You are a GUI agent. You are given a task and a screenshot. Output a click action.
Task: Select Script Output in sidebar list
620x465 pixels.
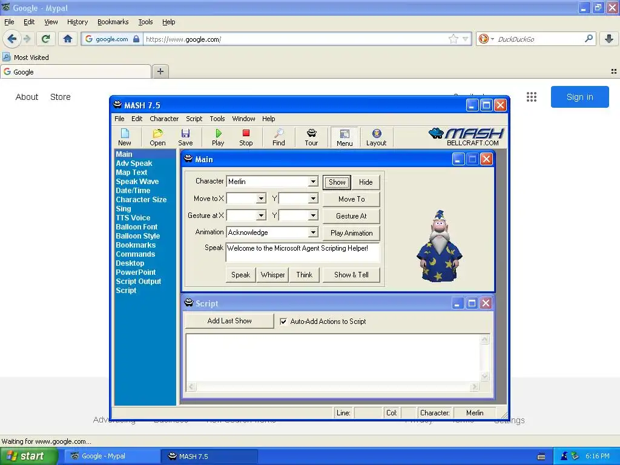coord(139,282)
